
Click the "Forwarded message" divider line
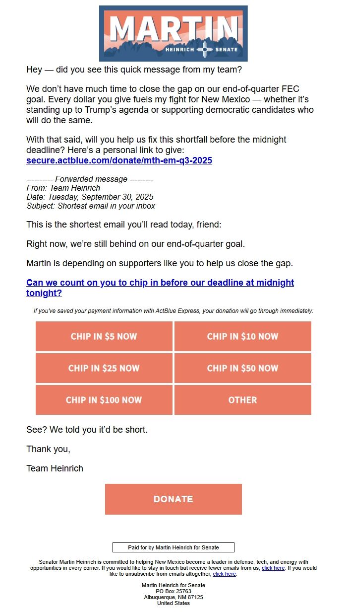(90, 179)
